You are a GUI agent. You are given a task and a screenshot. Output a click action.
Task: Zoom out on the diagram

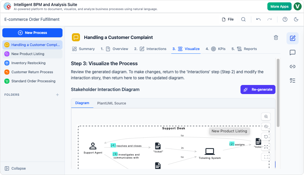point(266,127)
